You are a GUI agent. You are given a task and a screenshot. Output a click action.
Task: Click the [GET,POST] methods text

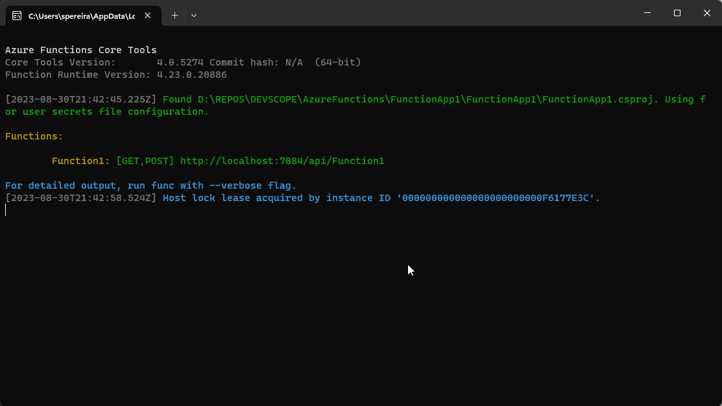coord(145,161)
